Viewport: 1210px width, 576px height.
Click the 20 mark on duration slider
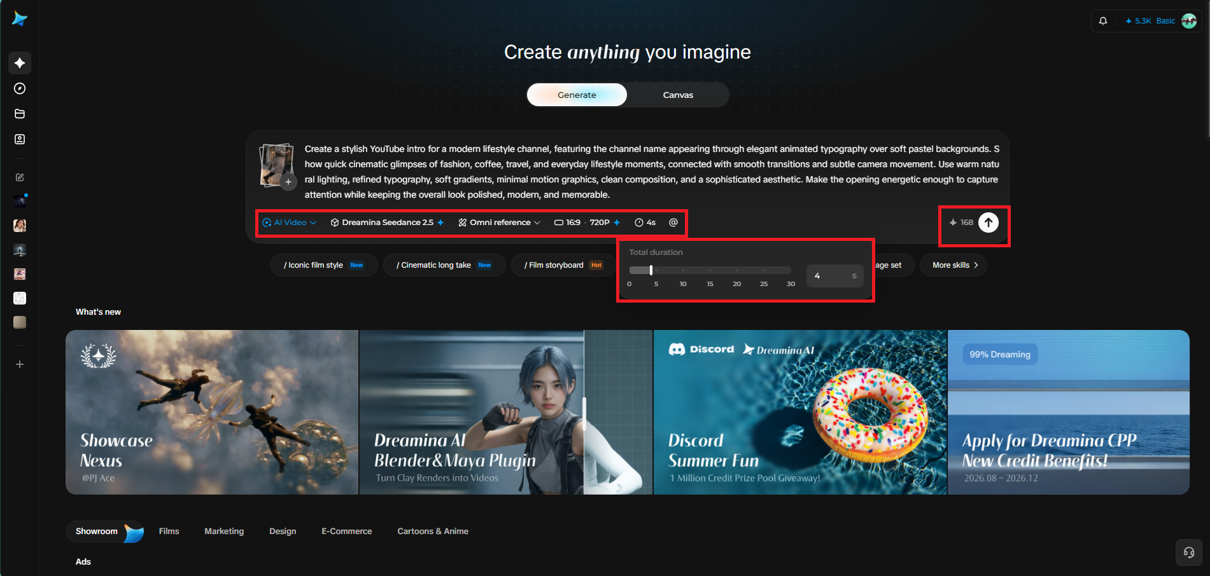(736, 284)
